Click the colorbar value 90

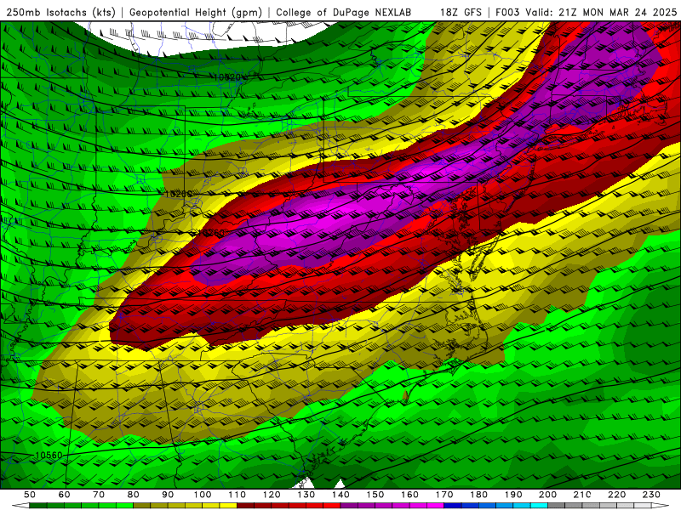point(168,495)
